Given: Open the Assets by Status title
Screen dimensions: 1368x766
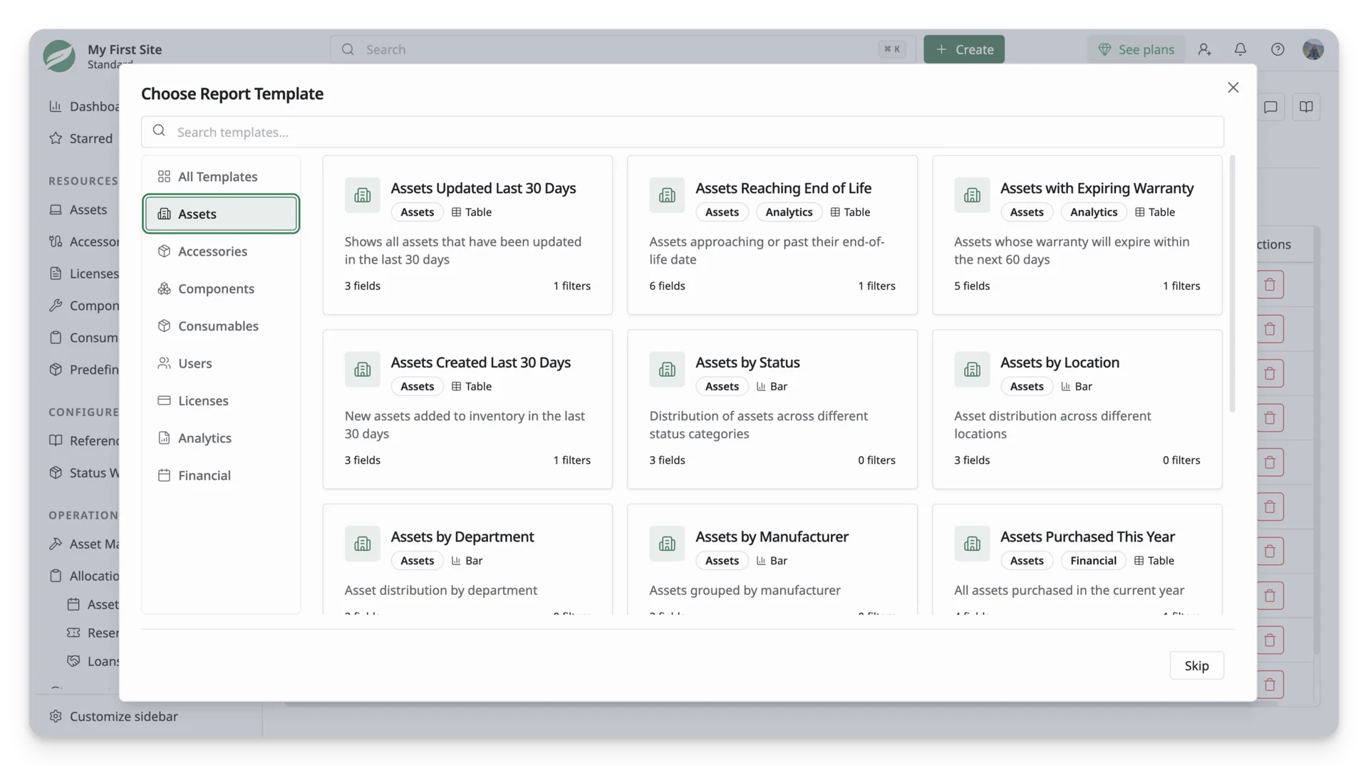Looking at the screenshot, I should (747, 362).
